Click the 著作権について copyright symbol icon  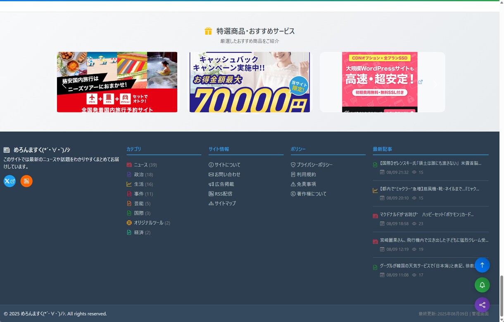pos(293,194)
